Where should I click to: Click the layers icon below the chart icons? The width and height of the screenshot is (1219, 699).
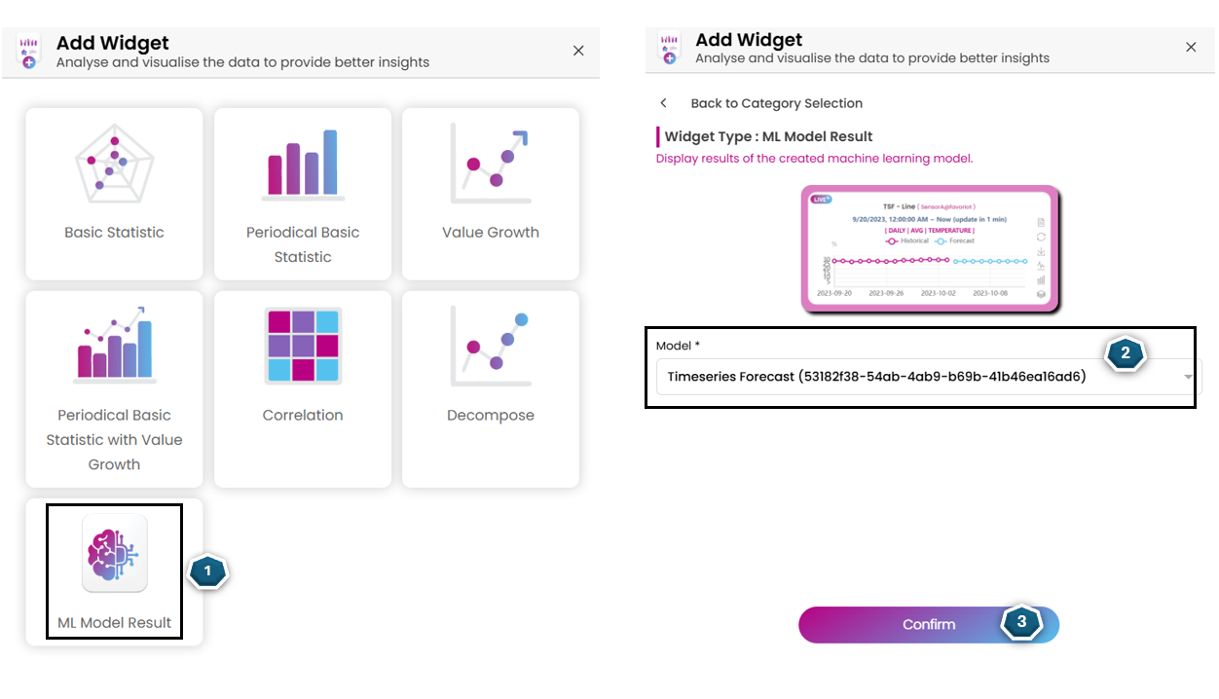click(x=1041, y=294)
